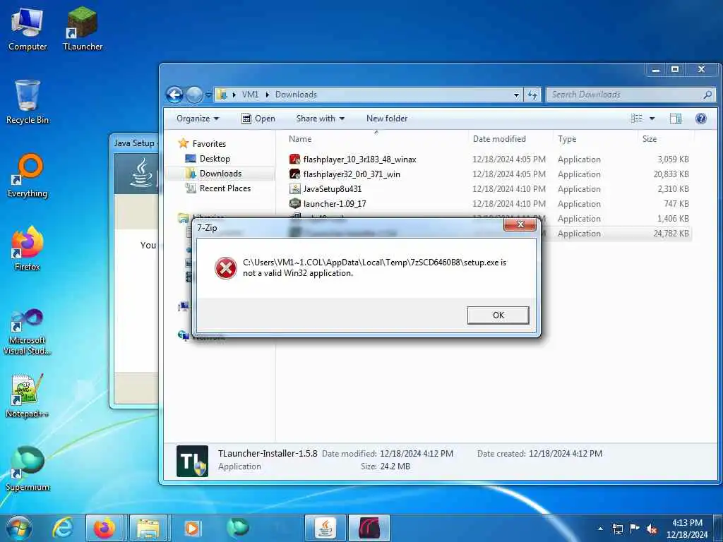Refresh the Downloads folder view
The height and width of the screenshot is (542, 723).
(x=532, y=95)
